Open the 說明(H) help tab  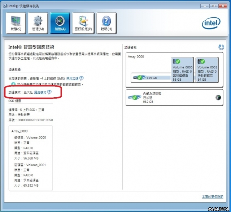pos(106,23)
